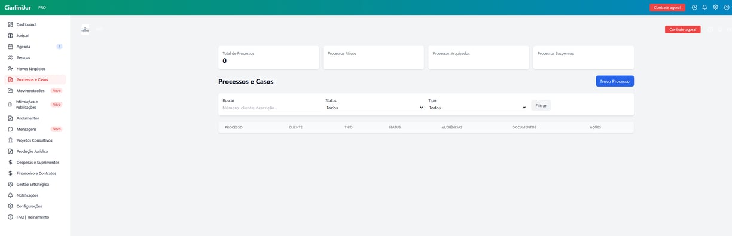
Task: Click Contrate agora! in the top green bar
Action: click(667, 7)
